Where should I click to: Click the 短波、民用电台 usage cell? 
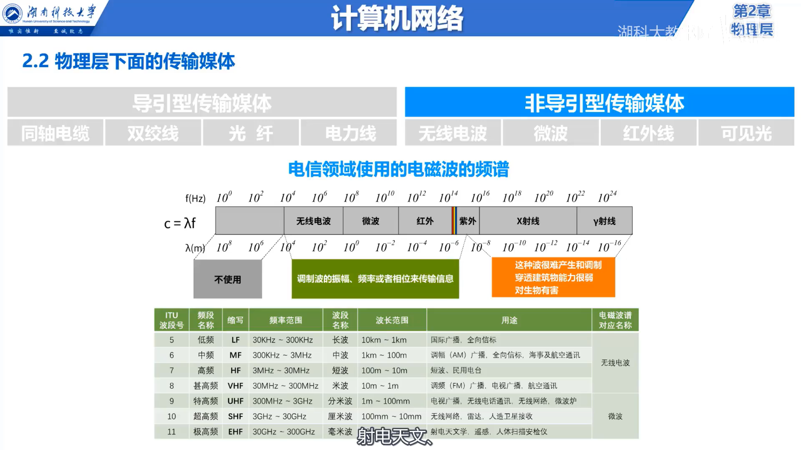point(509,370)
